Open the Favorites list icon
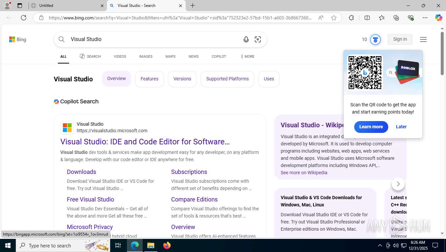 pyautogui.click(x=382, y=18)
